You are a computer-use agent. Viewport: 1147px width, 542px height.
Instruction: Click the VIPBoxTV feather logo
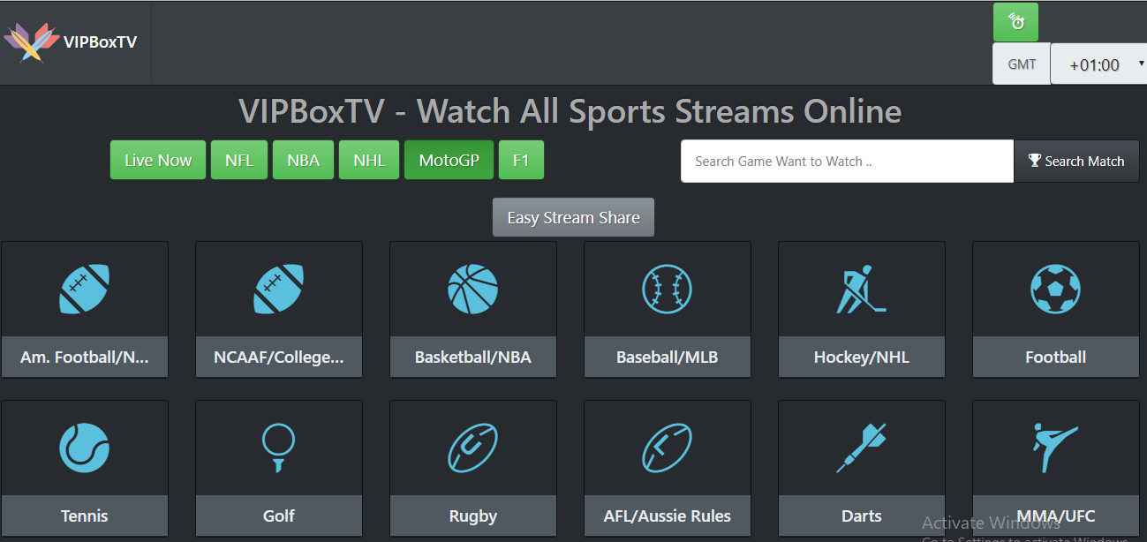pos(25,41)
